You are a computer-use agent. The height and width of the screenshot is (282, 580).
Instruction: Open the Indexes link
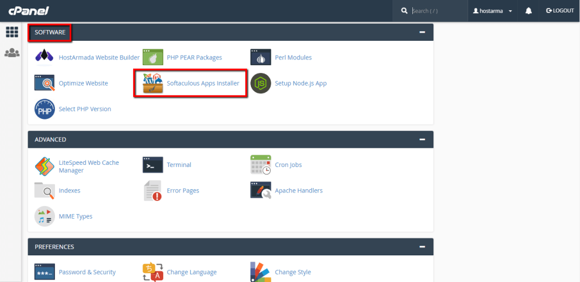[70, 191]
